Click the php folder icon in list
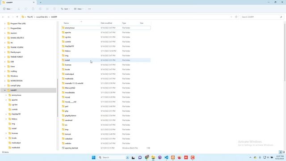This screenshot has height=161, width=286. pos(63,111)
